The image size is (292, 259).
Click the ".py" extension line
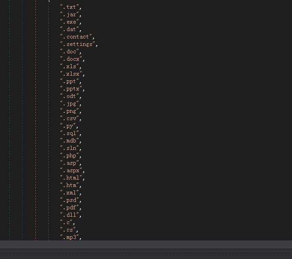pos(68,126)
